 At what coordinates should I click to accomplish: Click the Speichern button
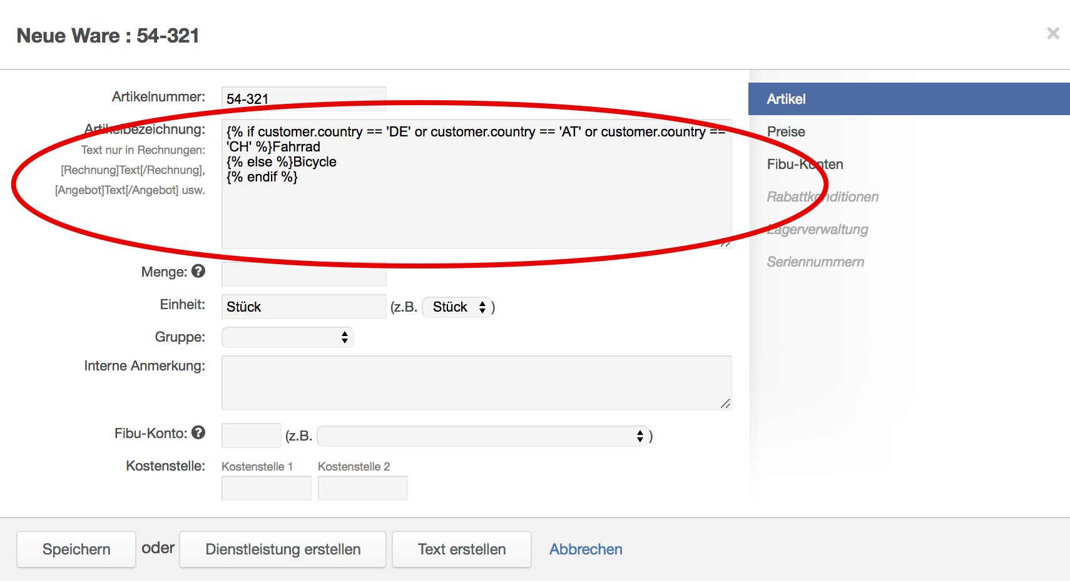pos(76,549)
